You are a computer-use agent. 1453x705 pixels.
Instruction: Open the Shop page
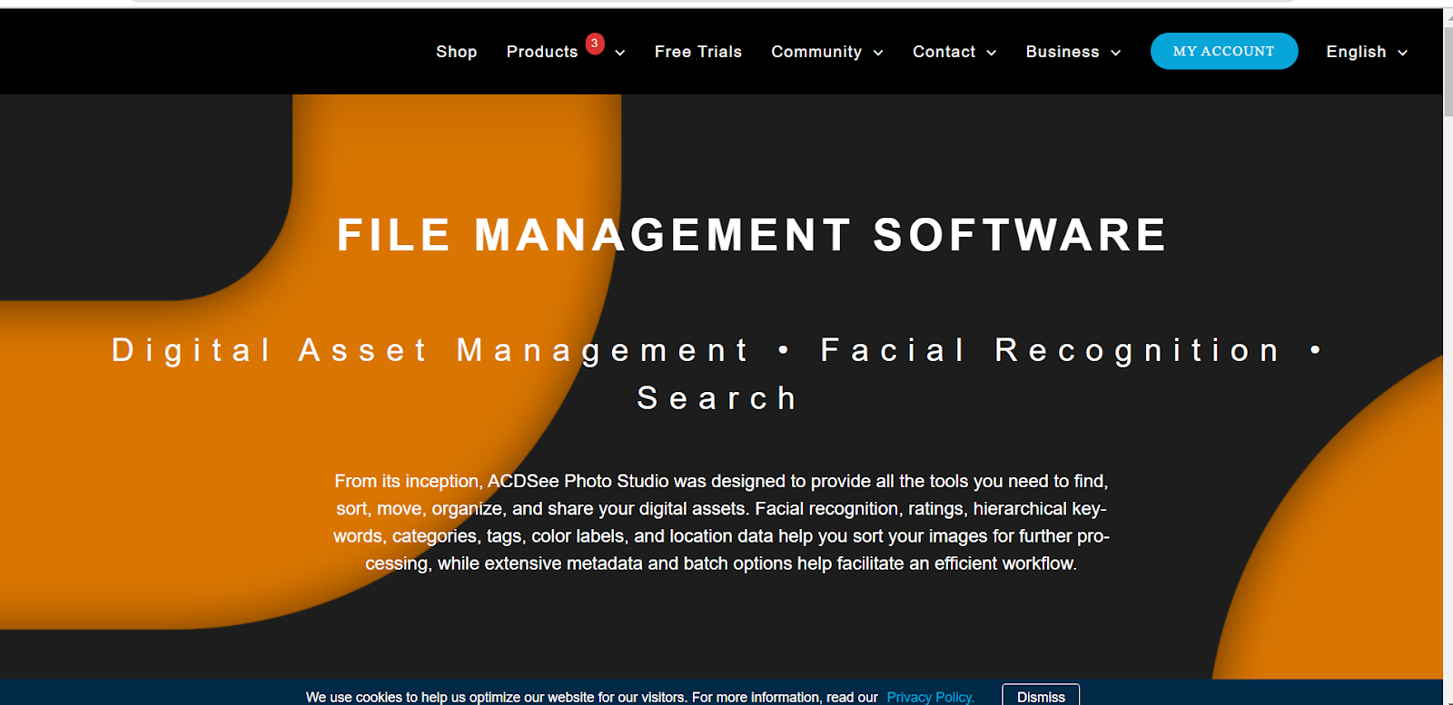click(456, 52)
